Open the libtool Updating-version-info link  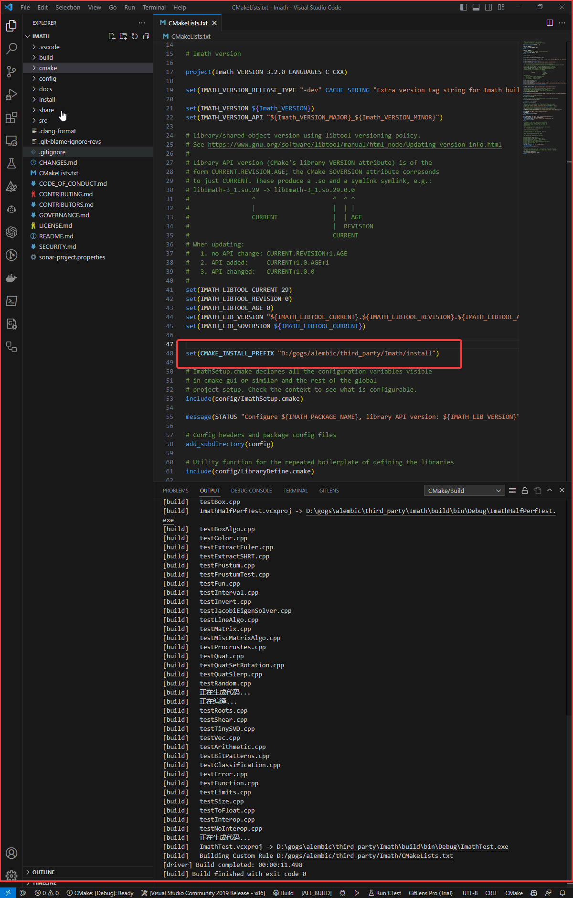[x=355, y=144]
